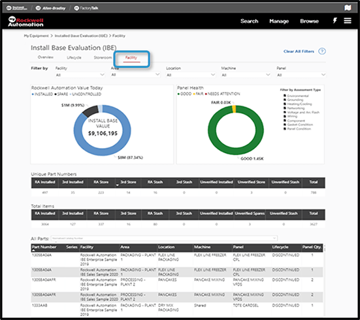Click the lightning bolt quick actions icon

click(335, 21)
